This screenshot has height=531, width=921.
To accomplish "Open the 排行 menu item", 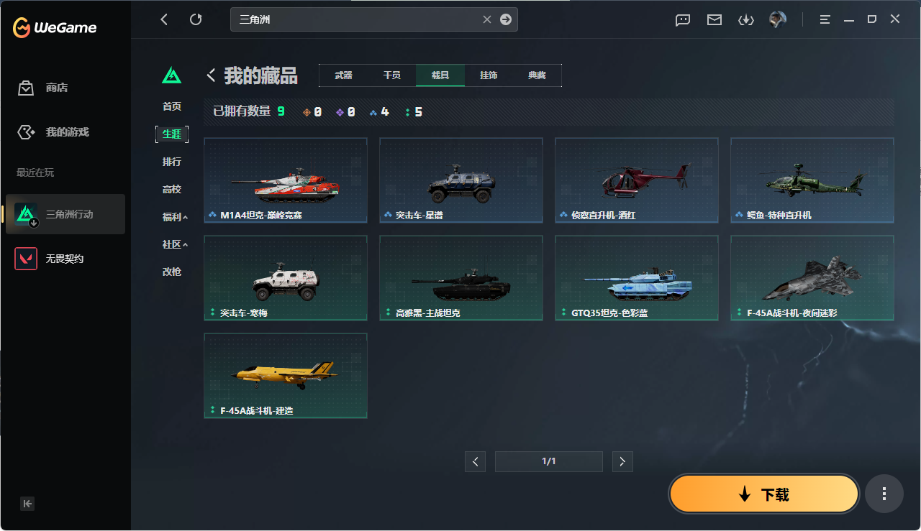I will pyautogui.click(x=172, y=162).
